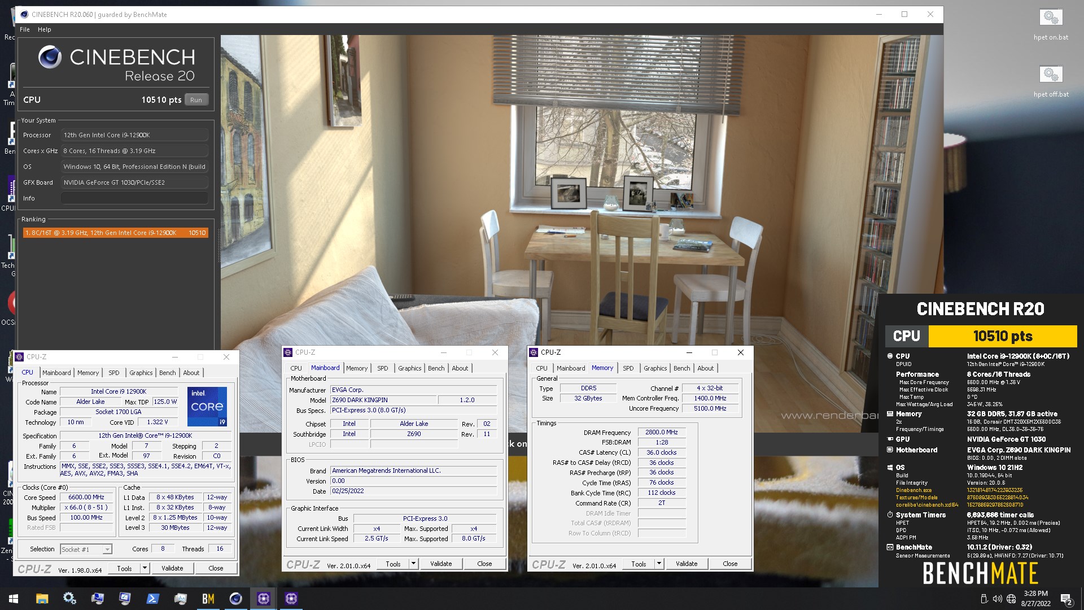Click the volume icon in system tray

[997, 599]
